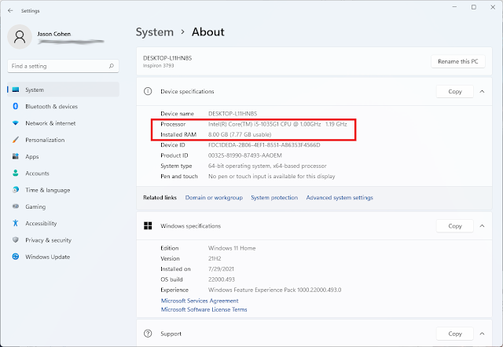Click the user profile avatar icon
Screen dimensions: 503x347
pyautogui.click(x=20, y=37)
